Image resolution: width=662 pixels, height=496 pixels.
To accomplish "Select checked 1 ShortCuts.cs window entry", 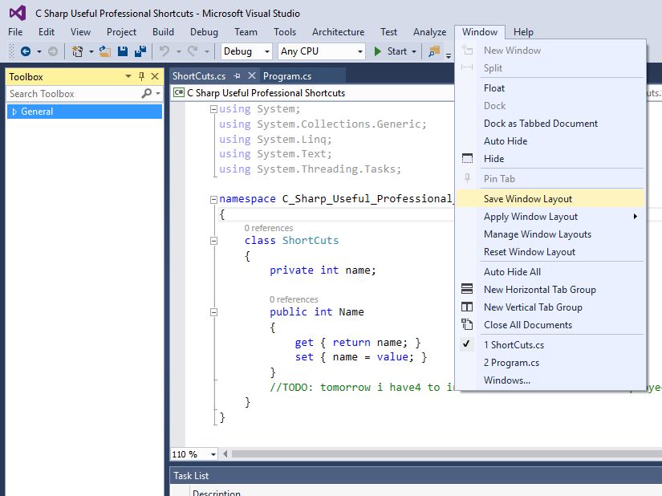I will pyautogui.click(x=514, y=345).
